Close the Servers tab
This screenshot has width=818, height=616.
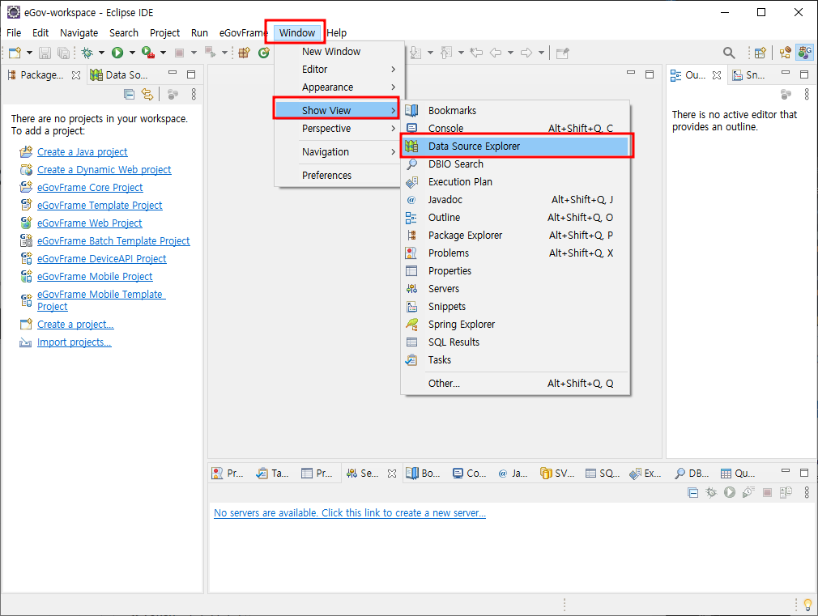(x=392, y=473)
